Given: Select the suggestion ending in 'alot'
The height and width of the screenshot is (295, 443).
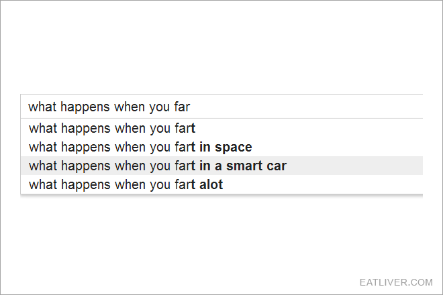Looking at the screenshot, I should click(222, 184).
